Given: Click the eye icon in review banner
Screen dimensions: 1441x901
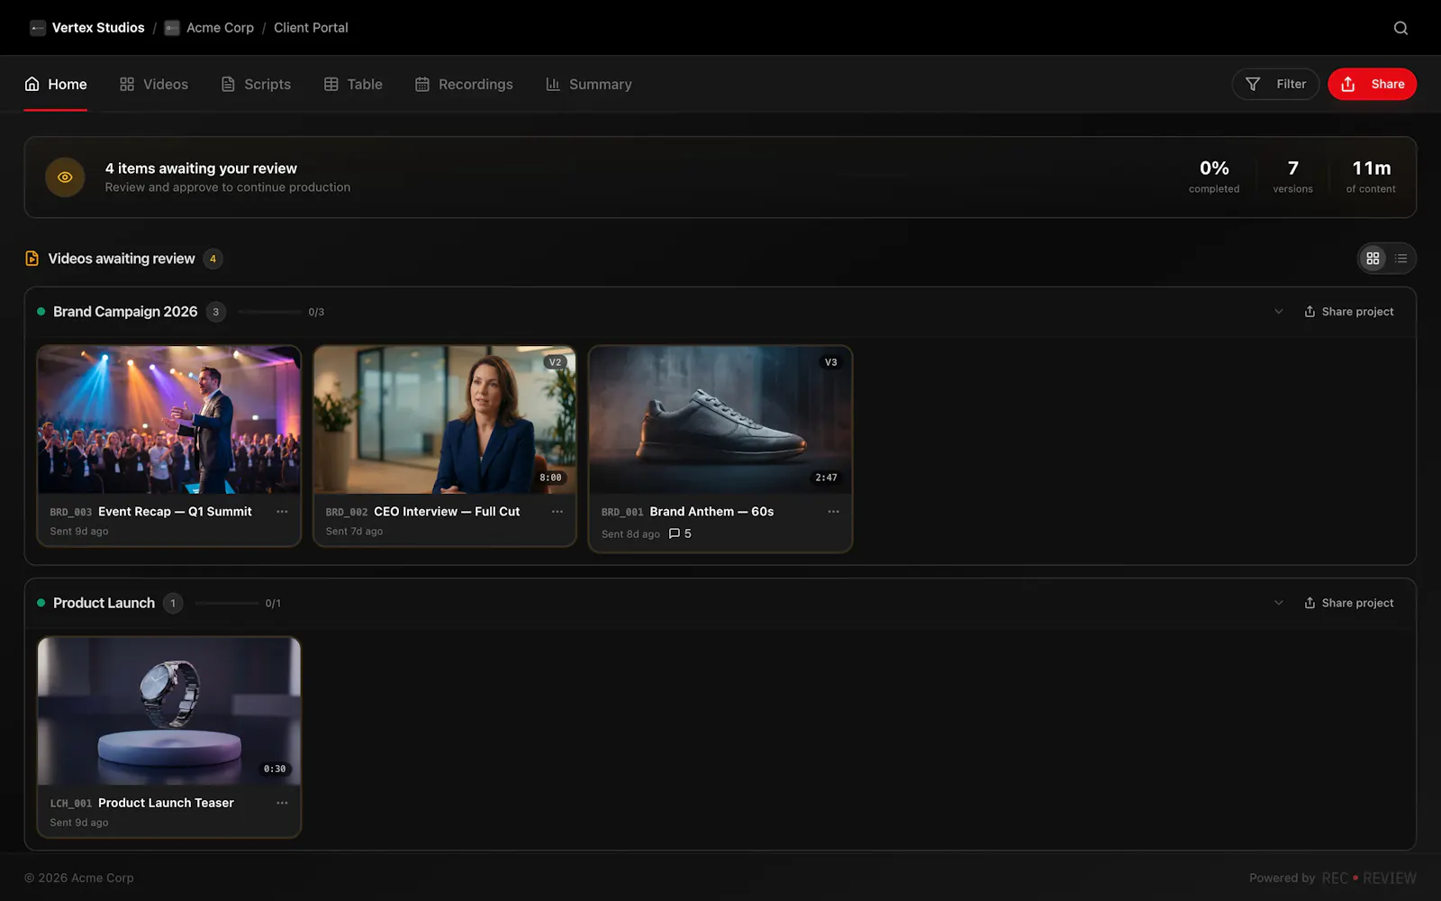Looking at the screenshot, I should [x=65, y=177].
